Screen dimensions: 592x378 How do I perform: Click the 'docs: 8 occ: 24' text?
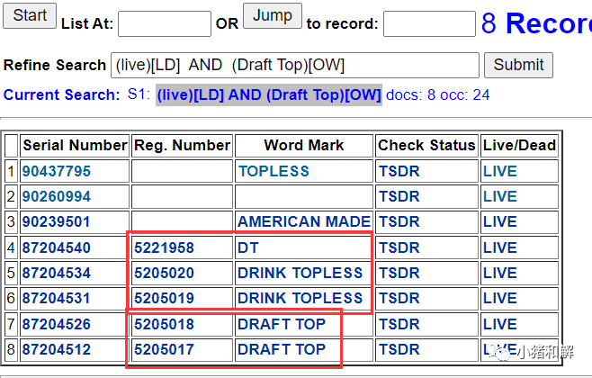click(437, 94)
